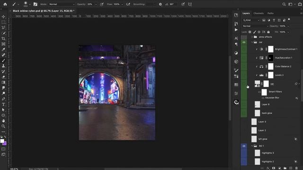The width and height of the screenshot is (303, 170).
Task: Select the History Brush tool
Action: pyautogui.click(x=3, y=71)
